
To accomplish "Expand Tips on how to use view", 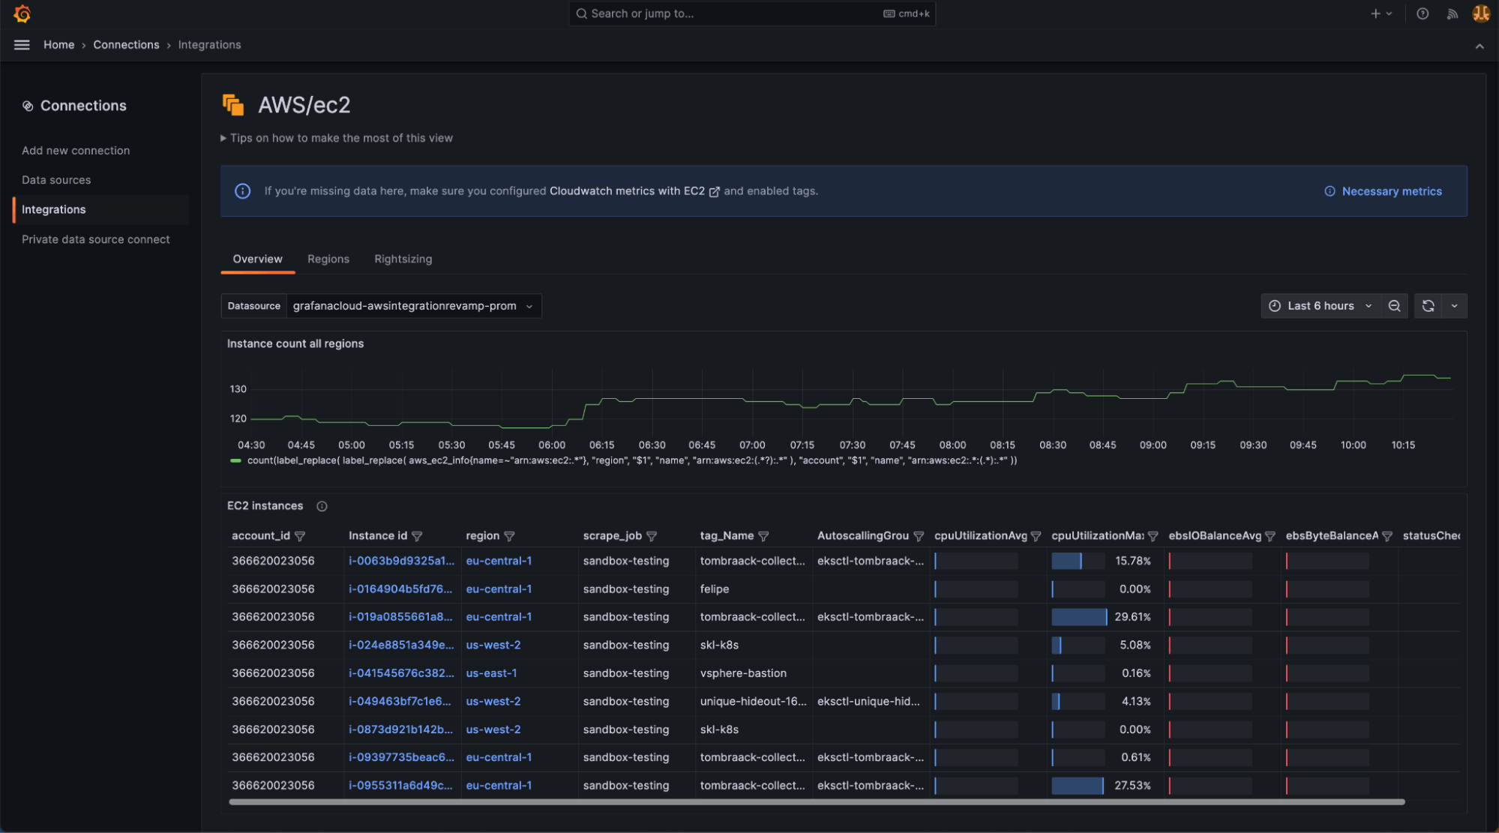I will (337, 138).
